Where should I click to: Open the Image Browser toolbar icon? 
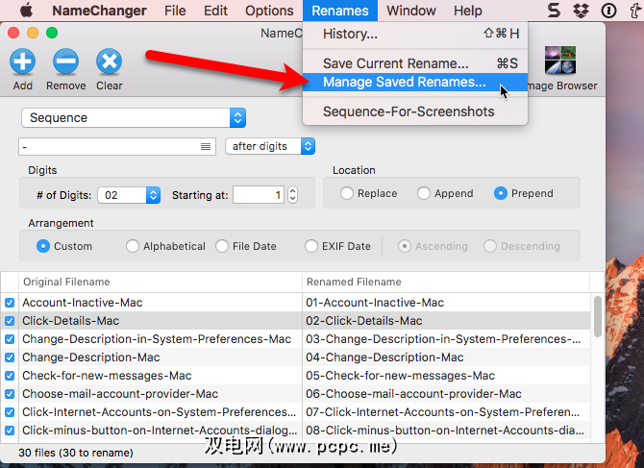click(560, 60)
